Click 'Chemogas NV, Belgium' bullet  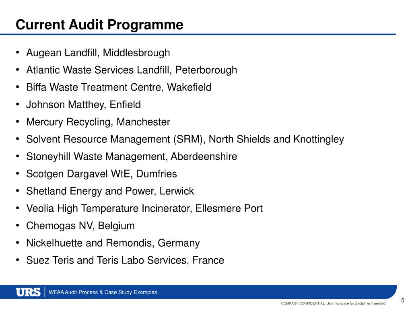(80, 226)
